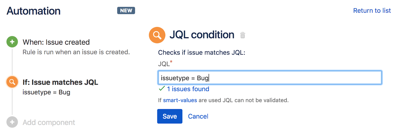Screen dimensions: 402x140
Task: Select the 'When: Issue created' trigger
Action: (x=56, y=42)
